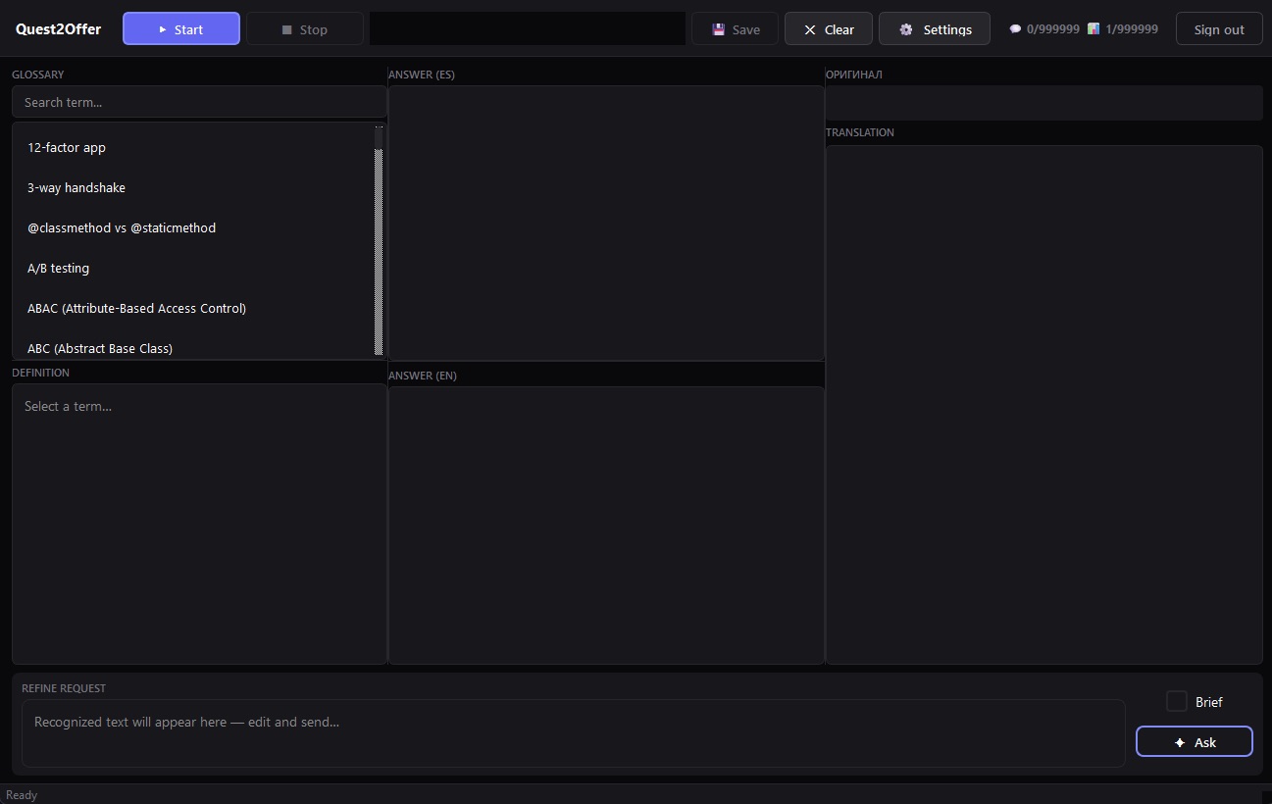Image resolution: width=1272 pixels, height=804 pixels.
Task: Click the glossary Search term field
Action: click(x=199, y=102)
